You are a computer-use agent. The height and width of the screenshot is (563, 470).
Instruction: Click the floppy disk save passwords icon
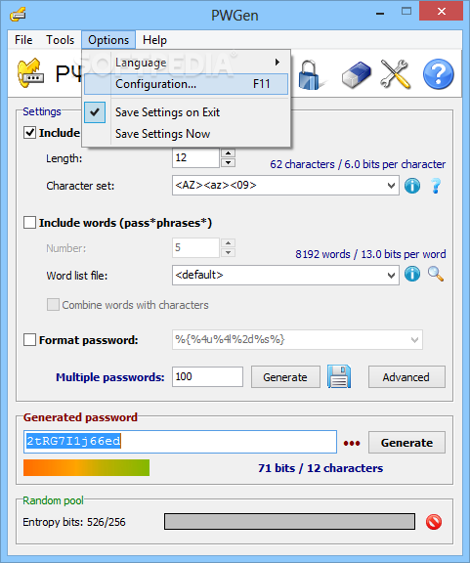coord(339,376)
